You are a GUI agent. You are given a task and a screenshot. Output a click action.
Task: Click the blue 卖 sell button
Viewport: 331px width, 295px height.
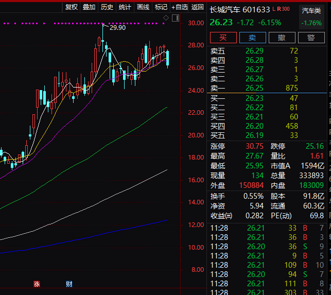[252, 38]
